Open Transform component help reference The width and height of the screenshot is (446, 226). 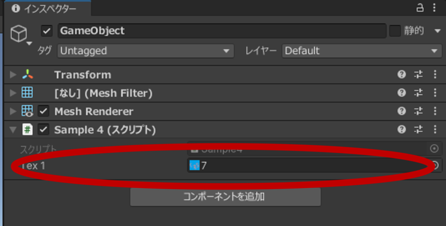(402, 74)
